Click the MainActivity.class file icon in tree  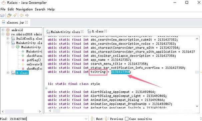(13, 43)
